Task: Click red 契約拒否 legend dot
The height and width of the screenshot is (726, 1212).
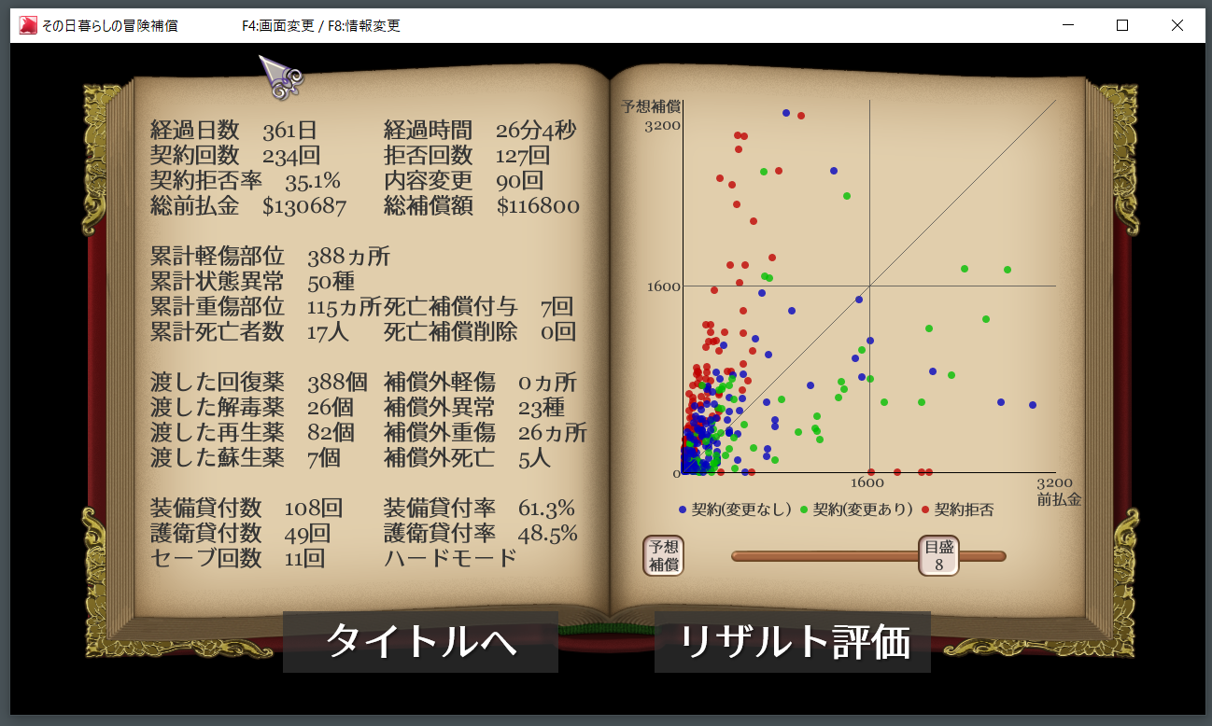Action: click(925, 510)
